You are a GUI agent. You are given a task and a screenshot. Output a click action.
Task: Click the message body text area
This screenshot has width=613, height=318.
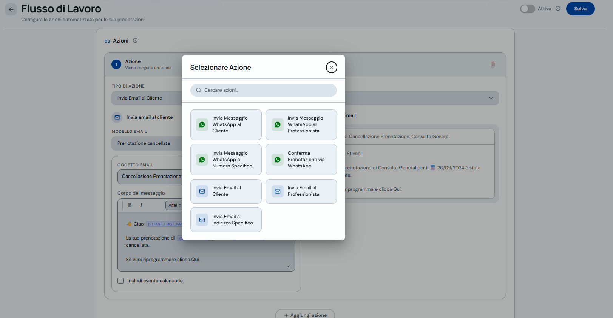tap(206, 241)
